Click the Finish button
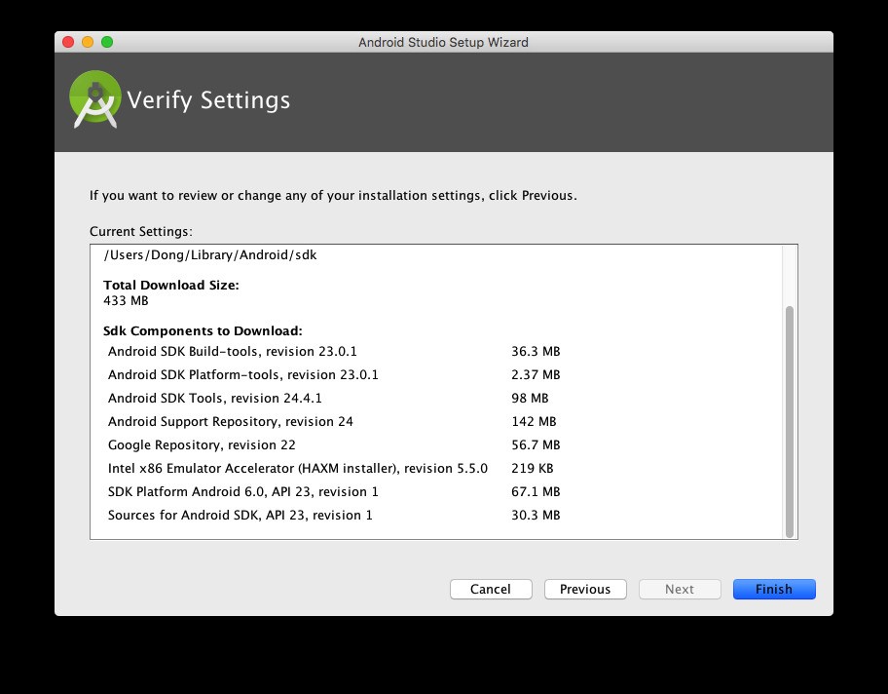Image resolution: width=888 pixels, height=694 pixels. click(x=774, y=589)
